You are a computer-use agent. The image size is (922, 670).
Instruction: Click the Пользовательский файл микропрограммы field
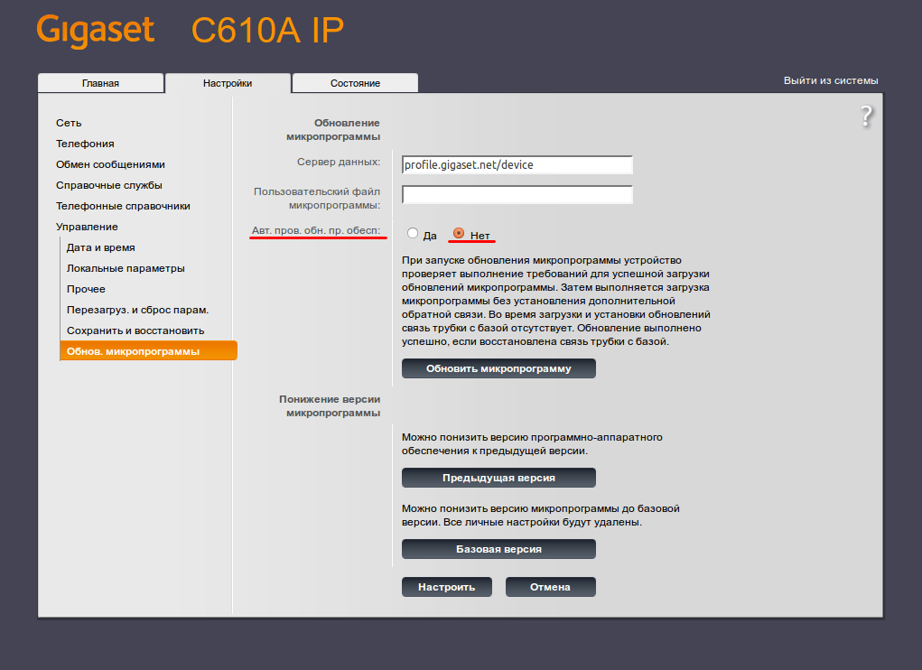click(517, 194)
